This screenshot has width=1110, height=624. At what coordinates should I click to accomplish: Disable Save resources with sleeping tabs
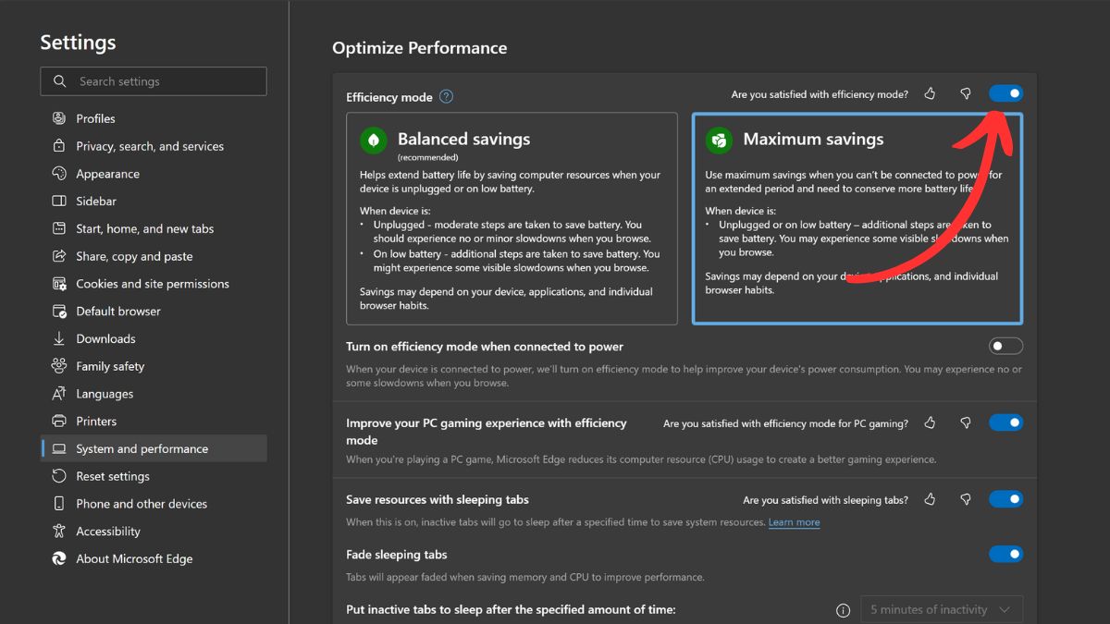pyautogui.click(x=1005, y=499)
